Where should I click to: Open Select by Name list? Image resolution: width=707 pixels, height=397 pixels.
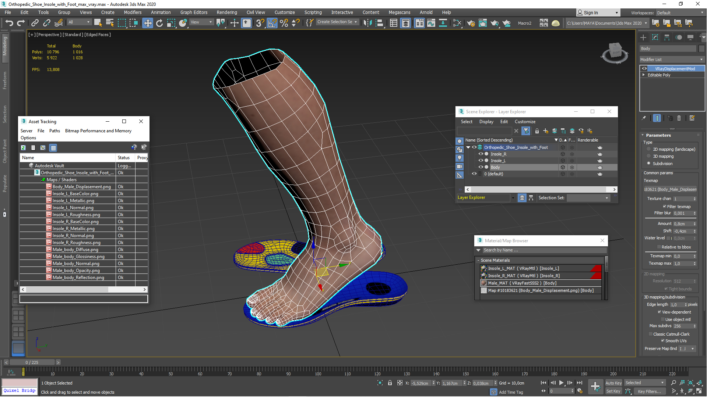(x=110, y=23)
